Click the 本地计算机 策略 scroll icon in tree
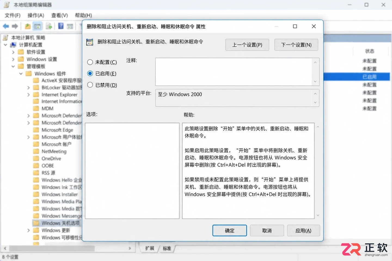Image resolution: width=392 pixels, height=261 pixels. 6,38
